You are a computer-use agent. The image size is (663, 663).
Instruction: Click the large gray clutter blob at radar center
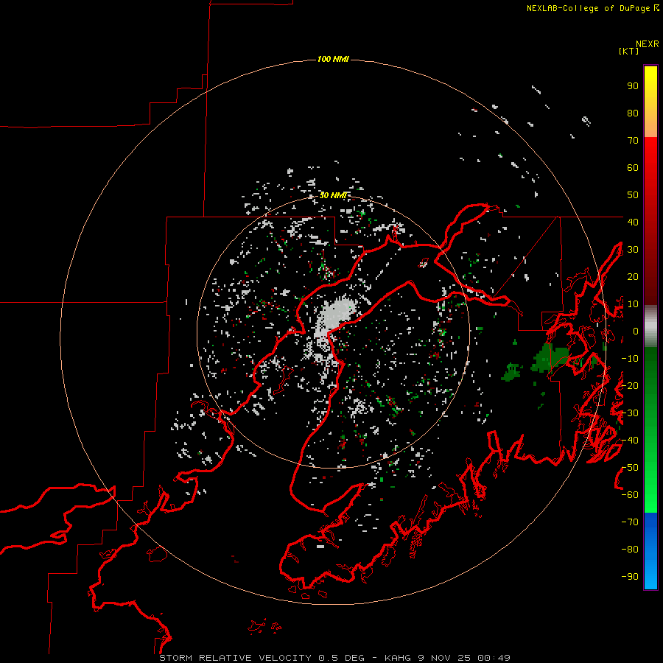click(334, 316)
